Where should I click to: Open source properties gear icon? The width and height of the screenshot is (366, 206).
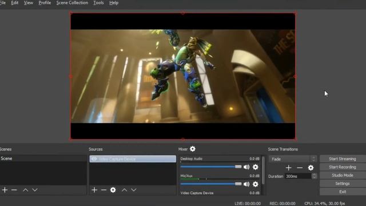pyautogui.click(x=113, y=190)
